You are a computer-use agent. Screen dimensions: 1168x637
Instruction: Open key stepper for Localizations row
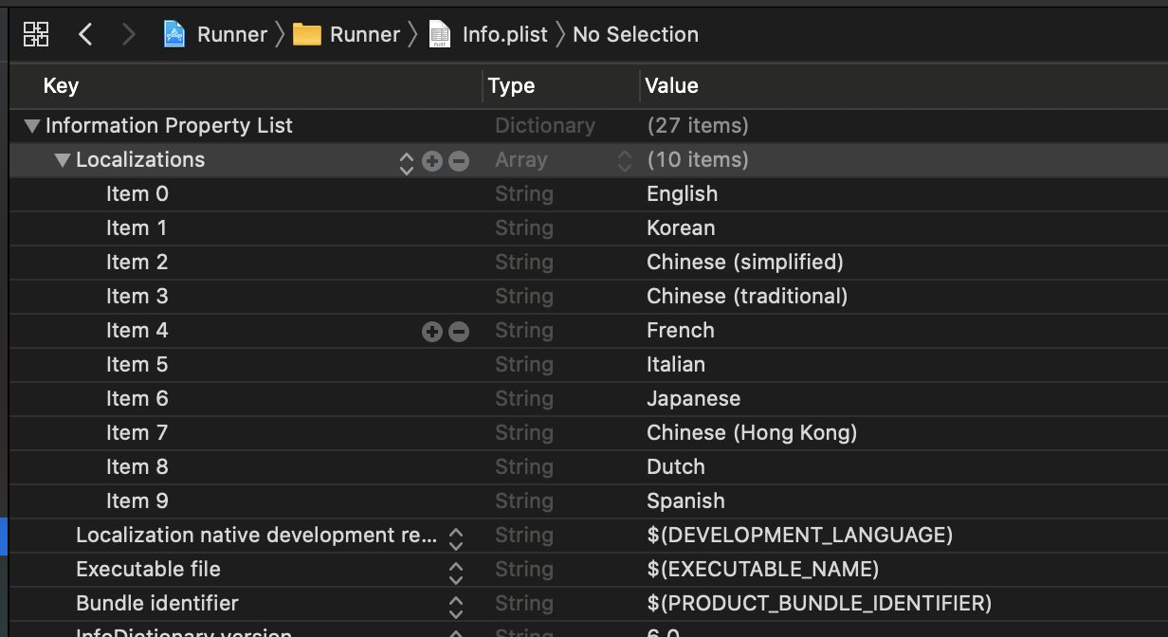click(407, 163)
